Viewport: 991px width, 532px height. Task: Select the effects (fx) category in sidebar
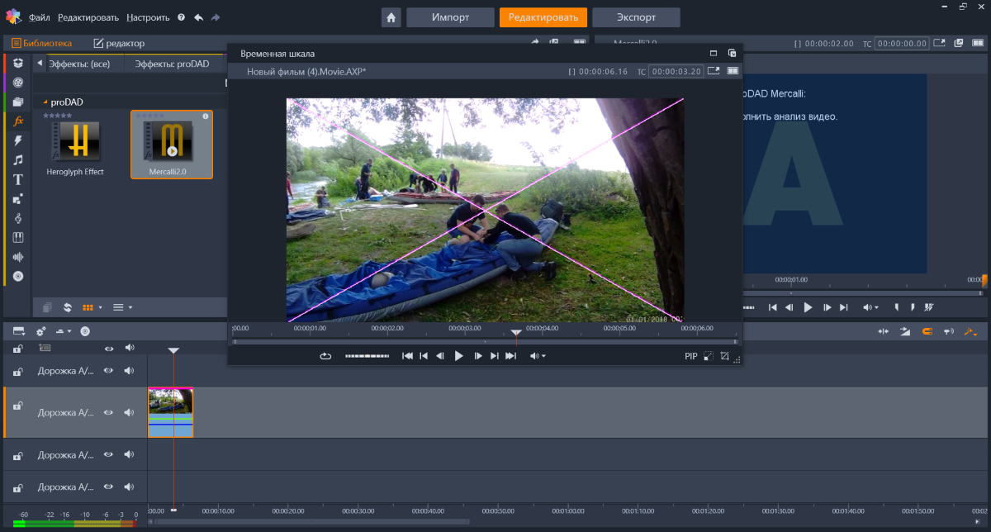coord(17,121)
